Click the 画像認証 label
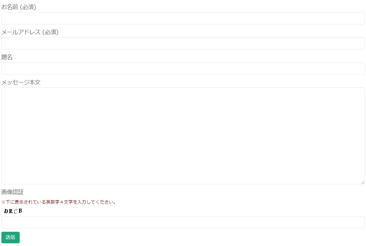This screenshot has height=246, width=366. 13,192
